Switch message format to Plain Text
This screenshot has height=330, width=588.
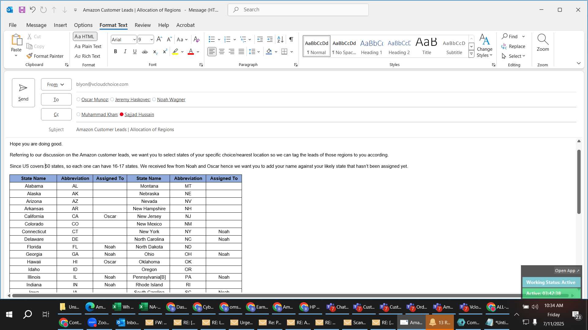[88, 46]
